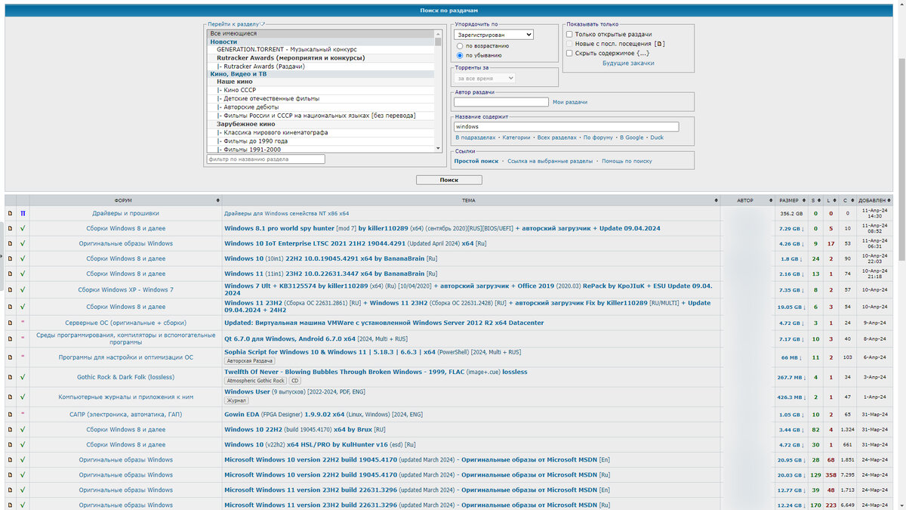Click document icon in Gothic Rock & Dark Folk row
The width and height of the screenshot is (906, 510).
tap(11, 377)
